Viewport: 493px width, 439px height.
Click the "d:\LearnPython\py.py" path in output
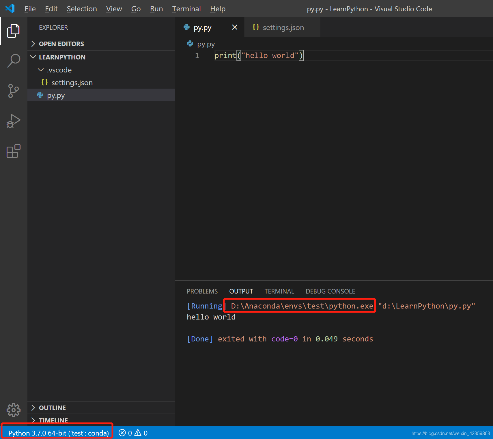pos(427,306)
